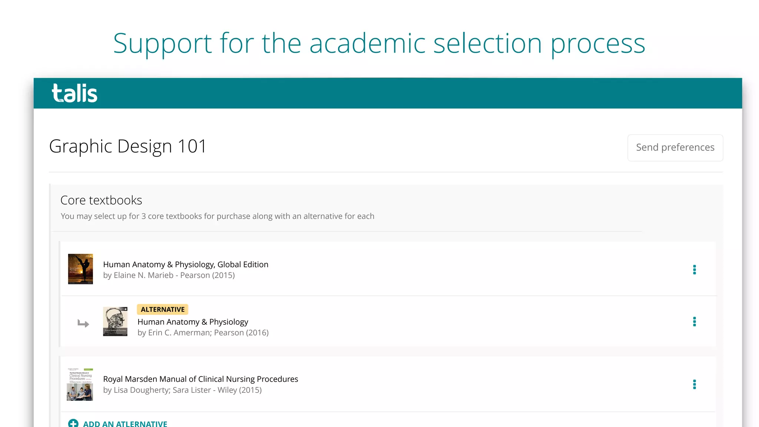
Task: Open Royal Marsden Manual of Clinical Nursing Procedures
Action: click(x=200, y=379)
